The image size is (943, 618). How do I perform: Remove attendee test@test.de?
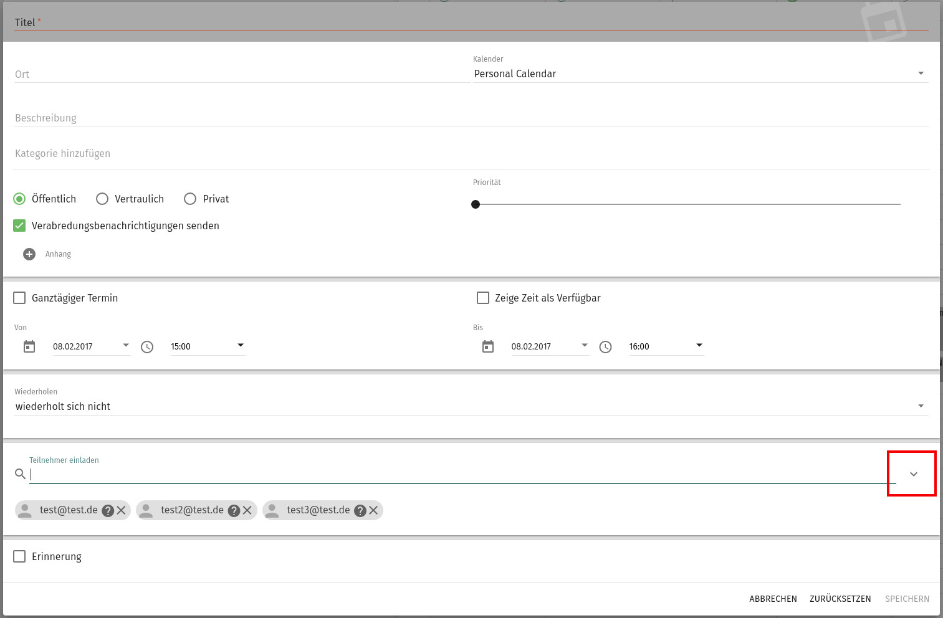click(x=122, y=510)
